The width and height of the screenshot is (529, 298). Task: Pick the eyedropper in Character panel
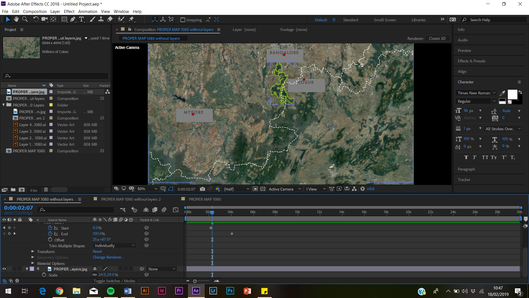click(502, 93)
